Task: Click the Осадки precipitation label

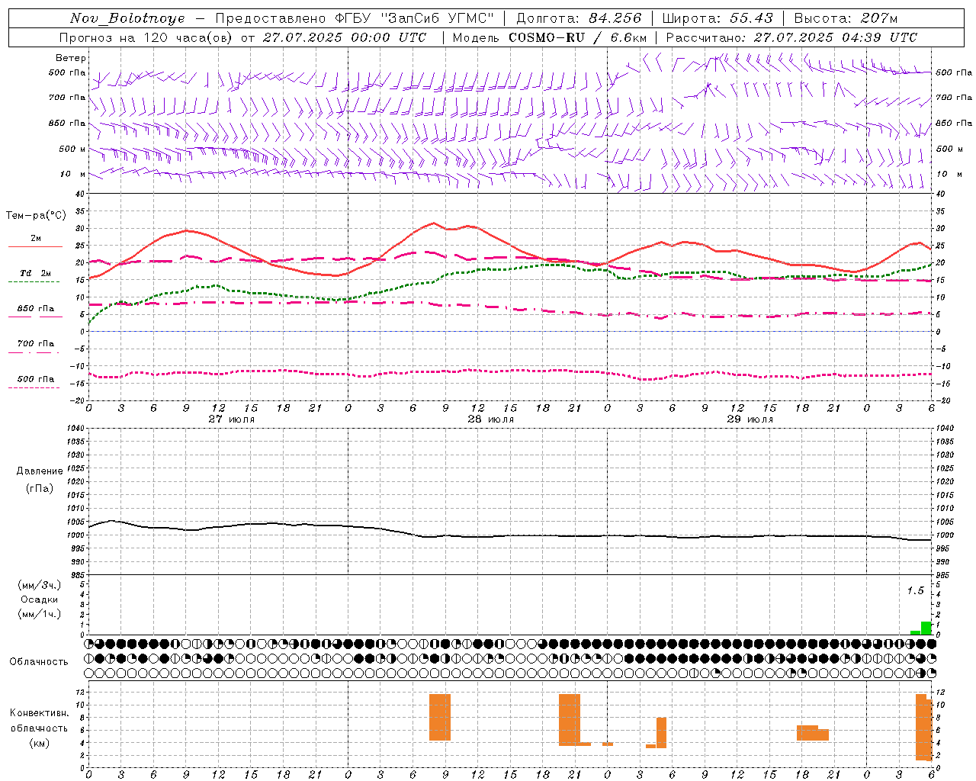Action: tap(40, 599)
